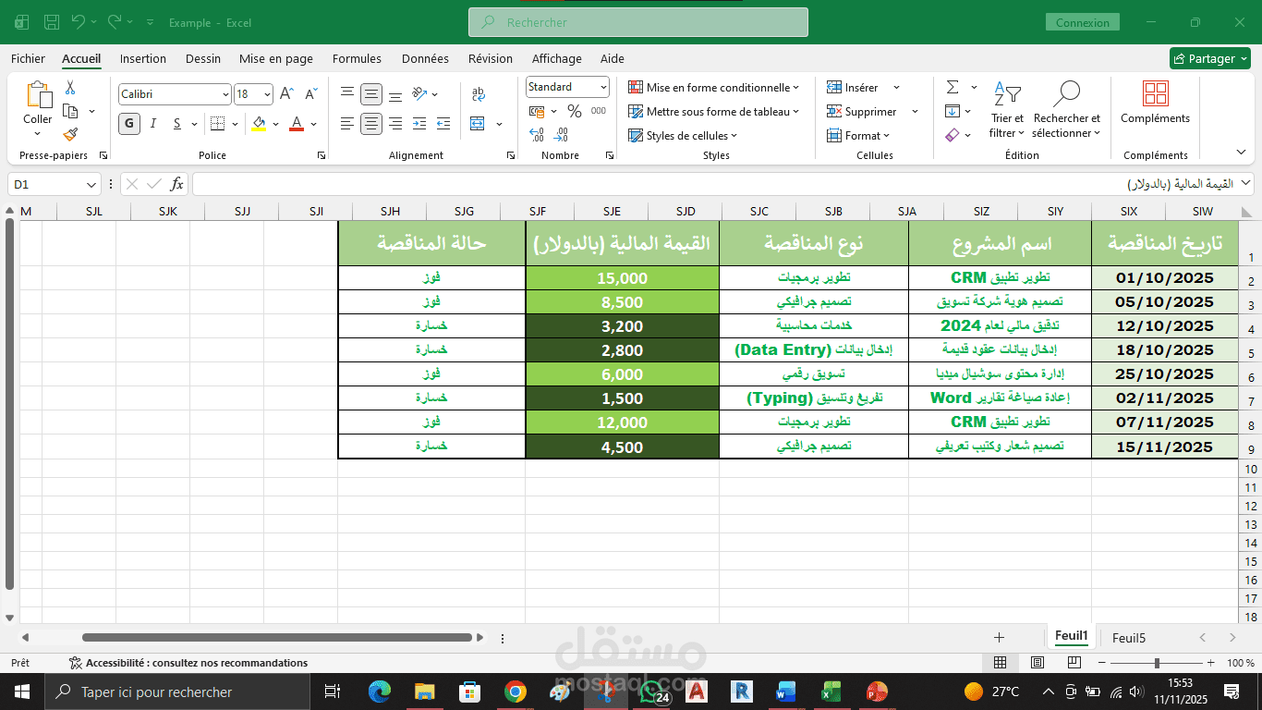
Task: Open the Calibri font name dropdown
Action: coord(225,94)
